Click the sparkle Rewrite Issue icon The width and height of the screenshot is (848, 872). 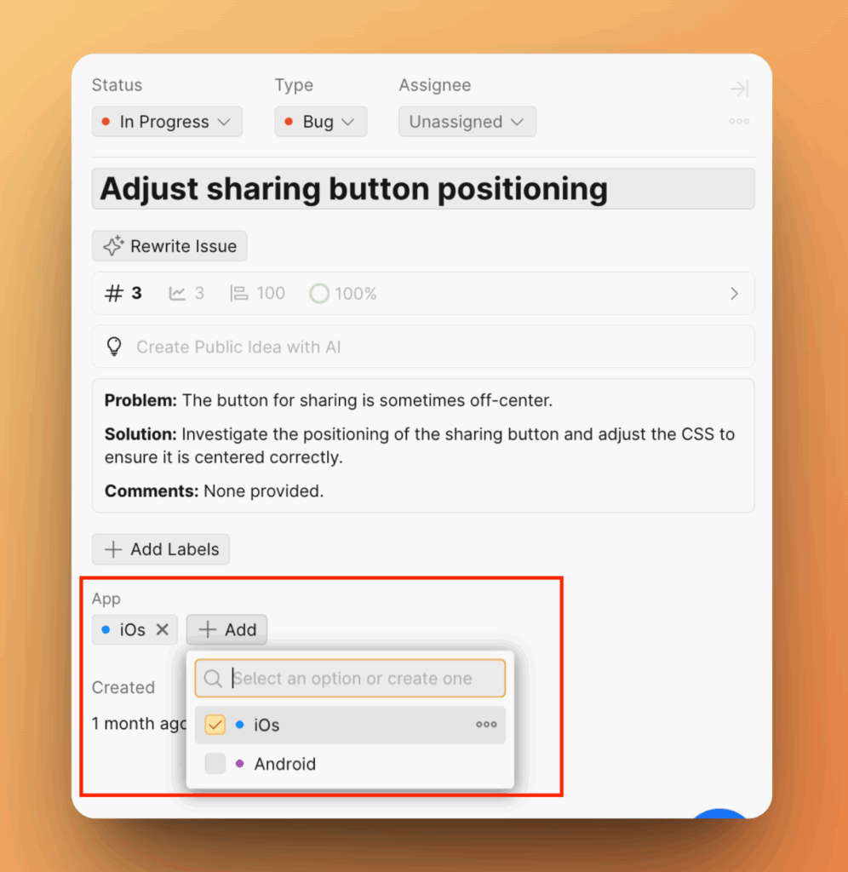(113, 246)
